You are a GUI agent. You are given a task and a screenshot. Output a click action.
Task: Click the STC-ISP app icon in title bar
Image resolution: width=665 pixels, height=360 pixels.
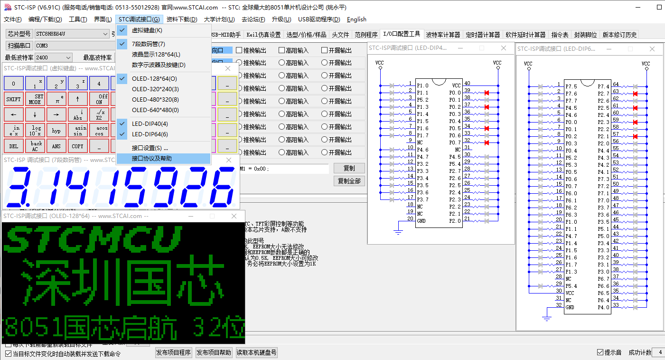[7, 7]
